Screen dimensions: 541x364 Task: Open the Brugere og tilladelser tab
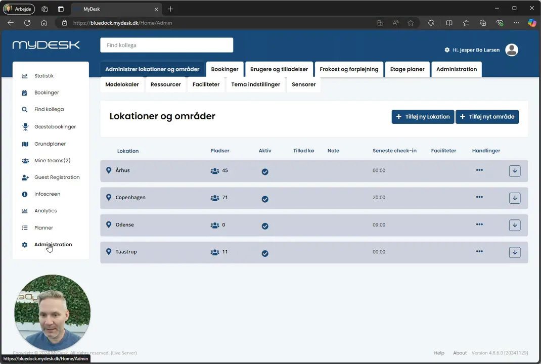(279, 69)
